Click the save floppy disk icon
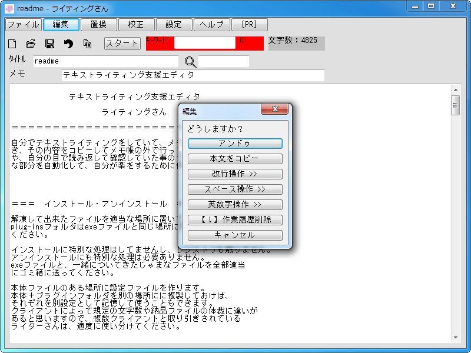The height and width of the screenshot is (353, 471). 49,44
